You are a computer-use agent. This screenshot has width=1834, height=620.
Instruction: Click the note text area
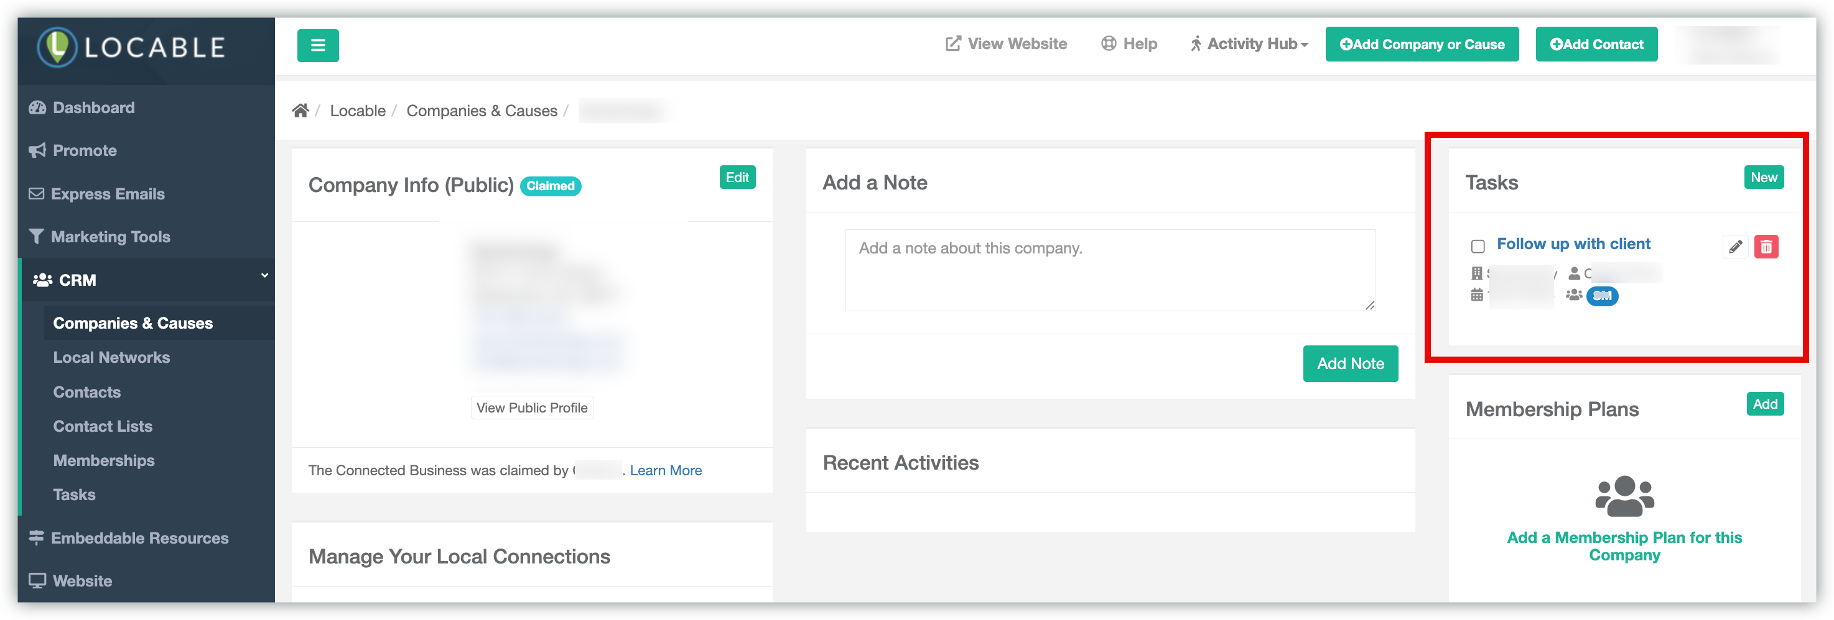(x=1109, y=270)
